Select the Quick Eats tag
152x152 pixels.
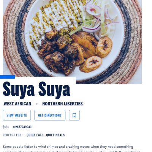click(x=35, y=135)
